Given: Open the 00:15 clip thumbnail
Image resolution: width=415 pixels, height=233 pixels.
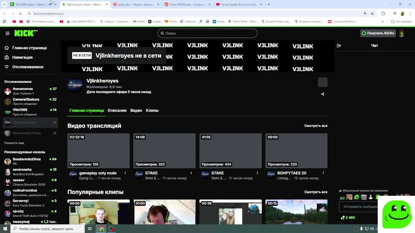Looking at the screenshot, I should click(x=296, y=212).
